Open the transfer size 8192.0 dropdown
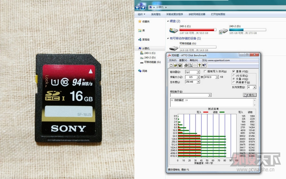Image resolution: width=286 pixels, height=179 pixels. tap(217, 77)
